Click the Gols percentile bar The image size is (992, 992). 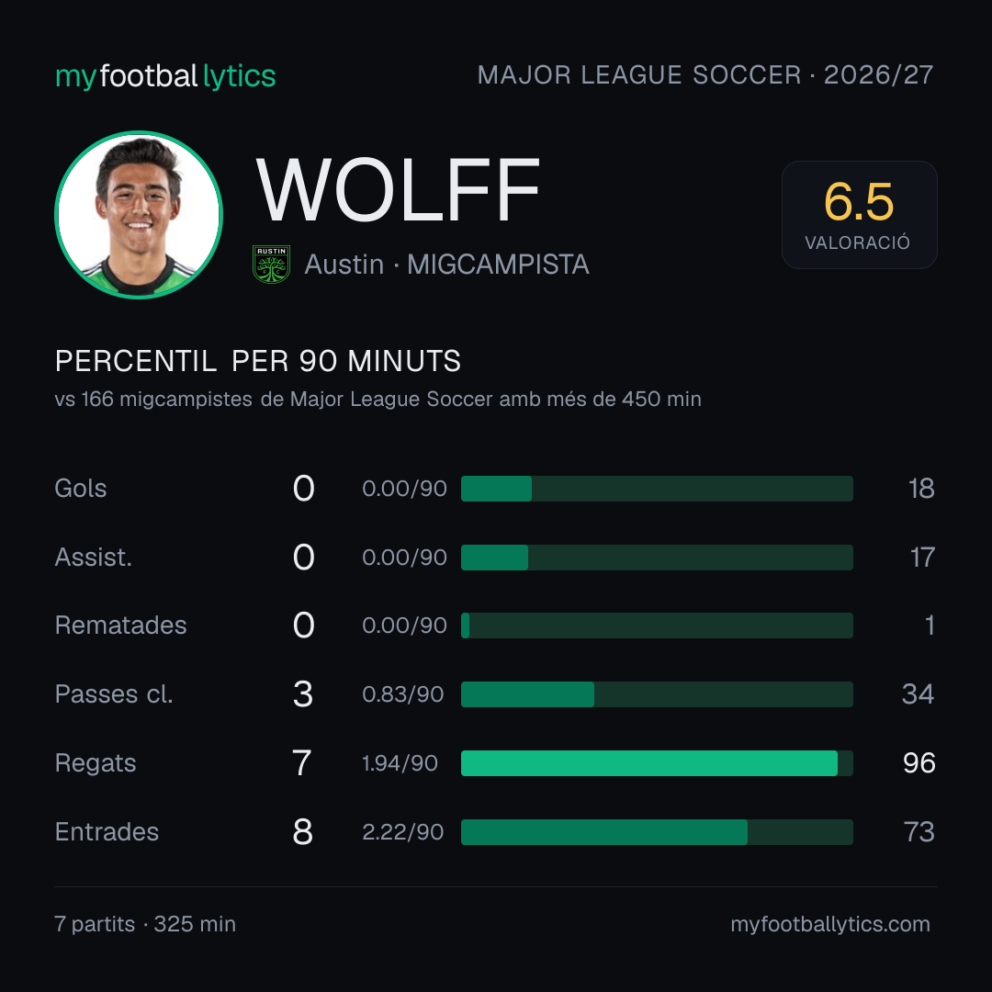tap(657, 489)
